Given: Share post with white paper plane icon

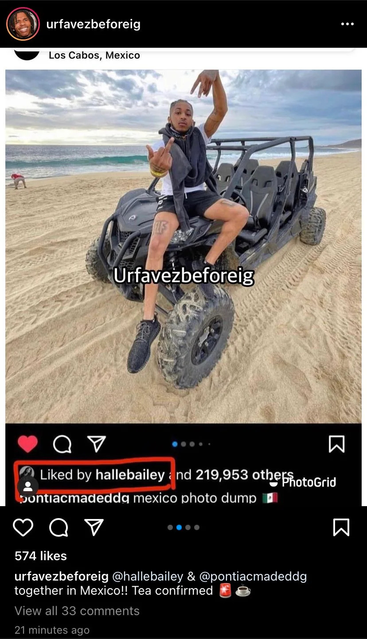Looking at the screenshot, I should click(x=94, y=527).
